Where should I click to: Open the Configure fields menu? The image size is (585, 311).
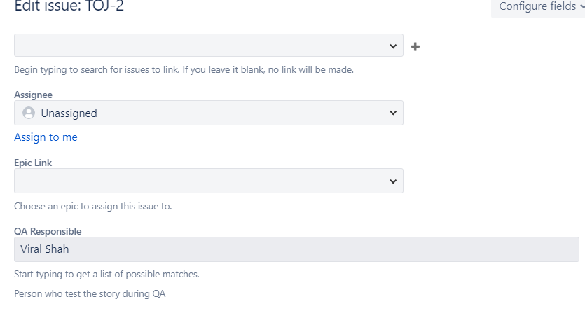[537, 6]
